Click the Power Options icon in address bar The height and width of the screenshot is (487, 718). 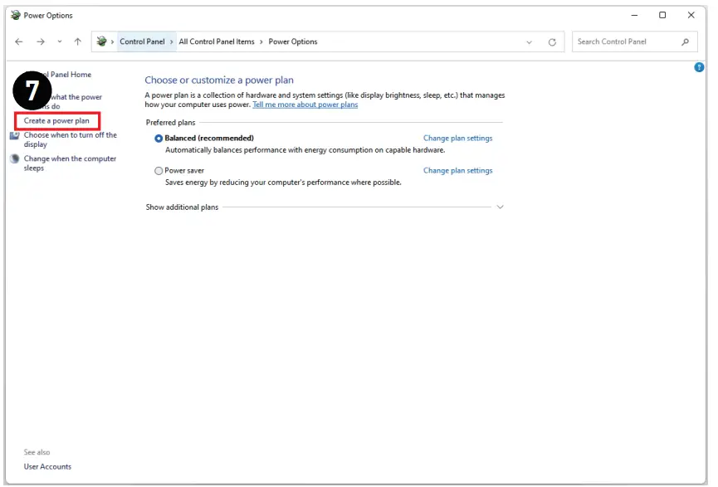pos(101,41)
